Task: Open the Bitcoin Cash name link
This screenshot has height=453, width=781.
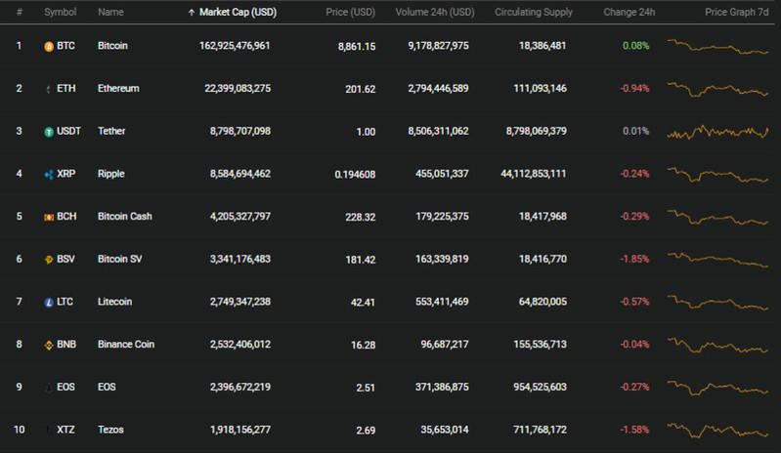Action: click(x=124, y=217)
